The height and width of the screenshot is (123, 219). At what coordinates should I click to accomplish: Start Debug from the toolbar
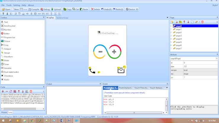pos(45,9)
